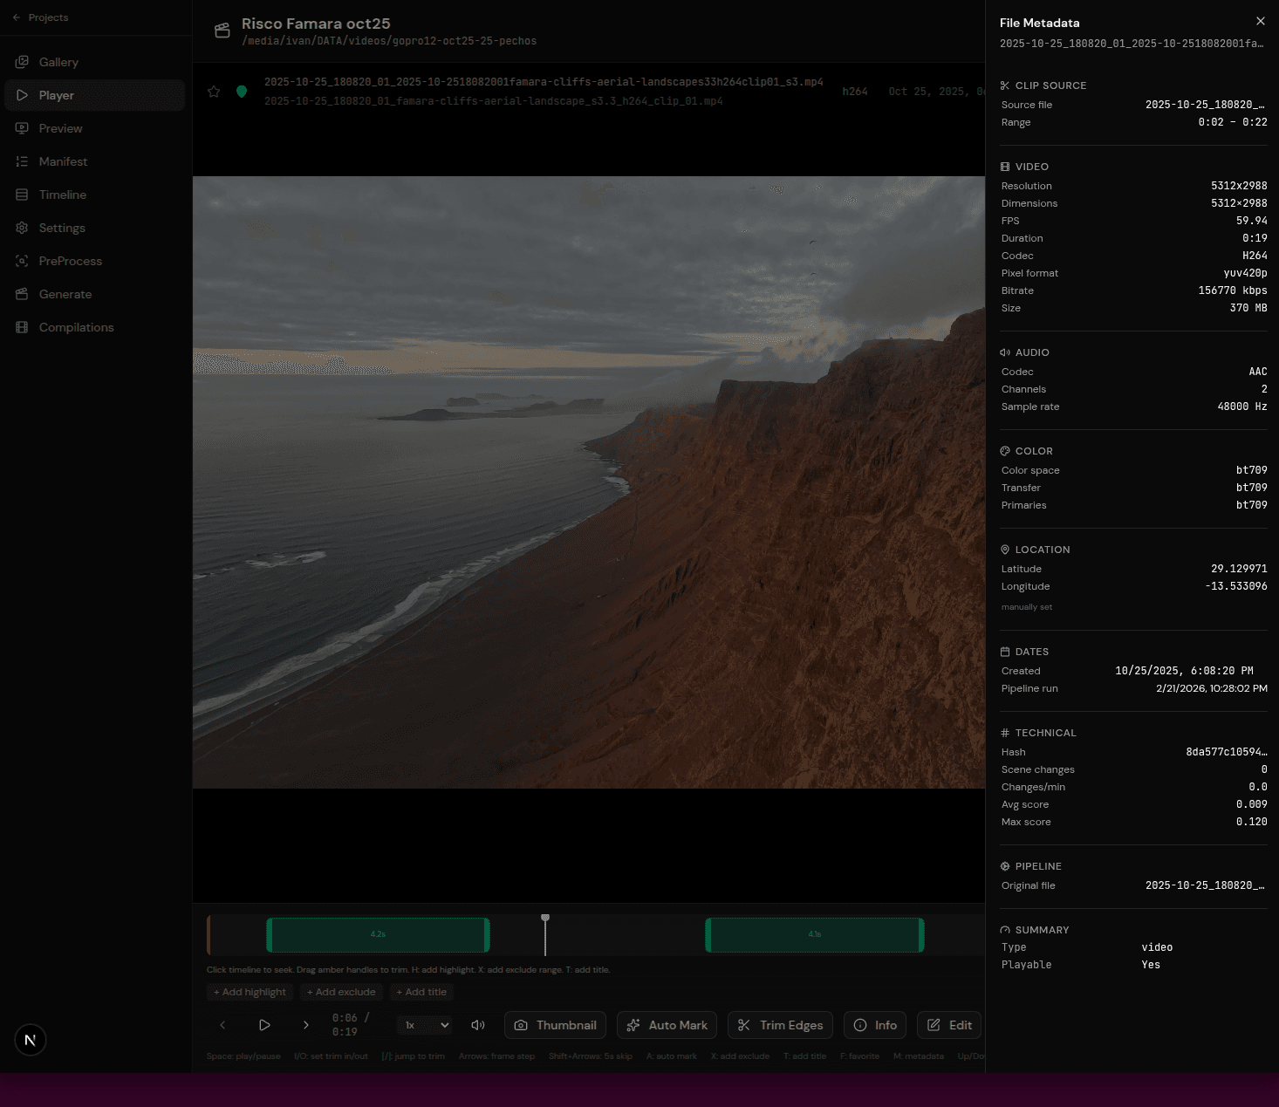Click the playhead marker on the timeline
Screen dimensions: 1279x1107
click(x=545, y=918)
